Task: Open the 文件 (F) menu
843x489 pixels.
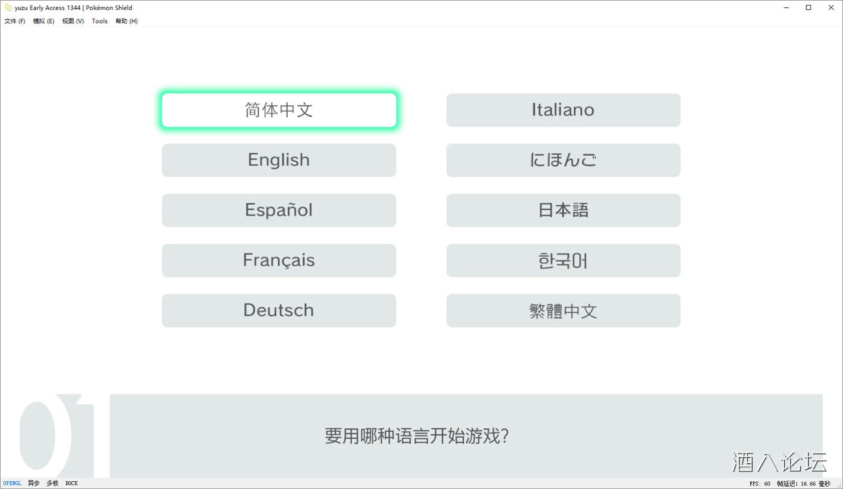Action: coord(15,21)
